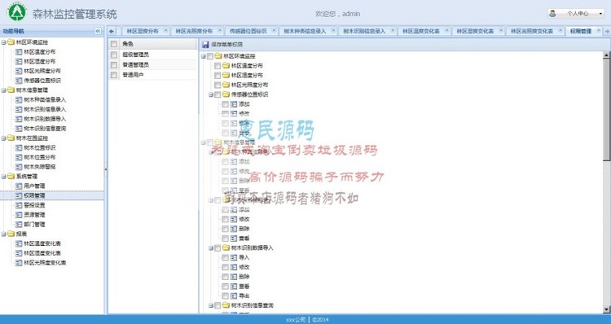Click 树木识别数据导入 page icon in left navigation
This screenshot has width=611, height=324.
click(x=18, y=119)
